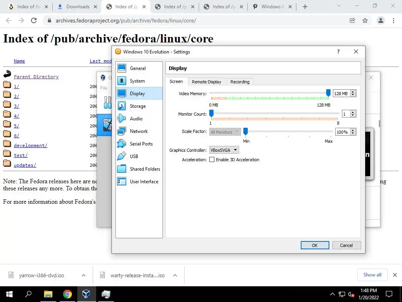402x302 pixels.
Task: Open File menu in VirtualBox Manager window
Action: (104, 88)
